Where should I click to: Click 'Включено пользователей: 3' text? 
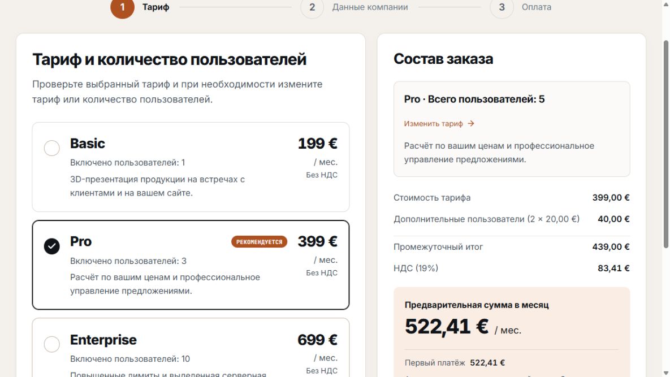click(x=128, y=261)
